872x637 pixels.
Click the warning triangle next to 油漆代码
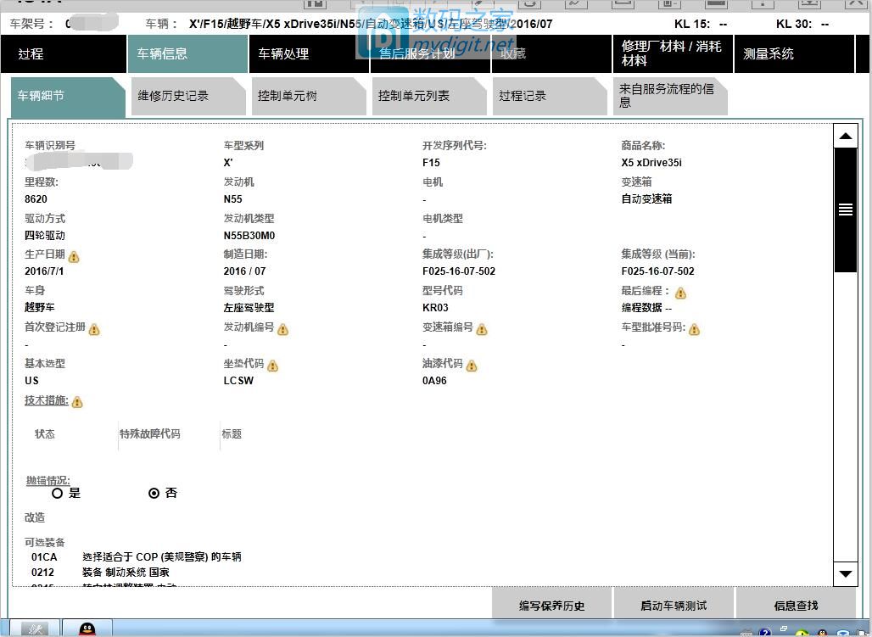[471, 365]
